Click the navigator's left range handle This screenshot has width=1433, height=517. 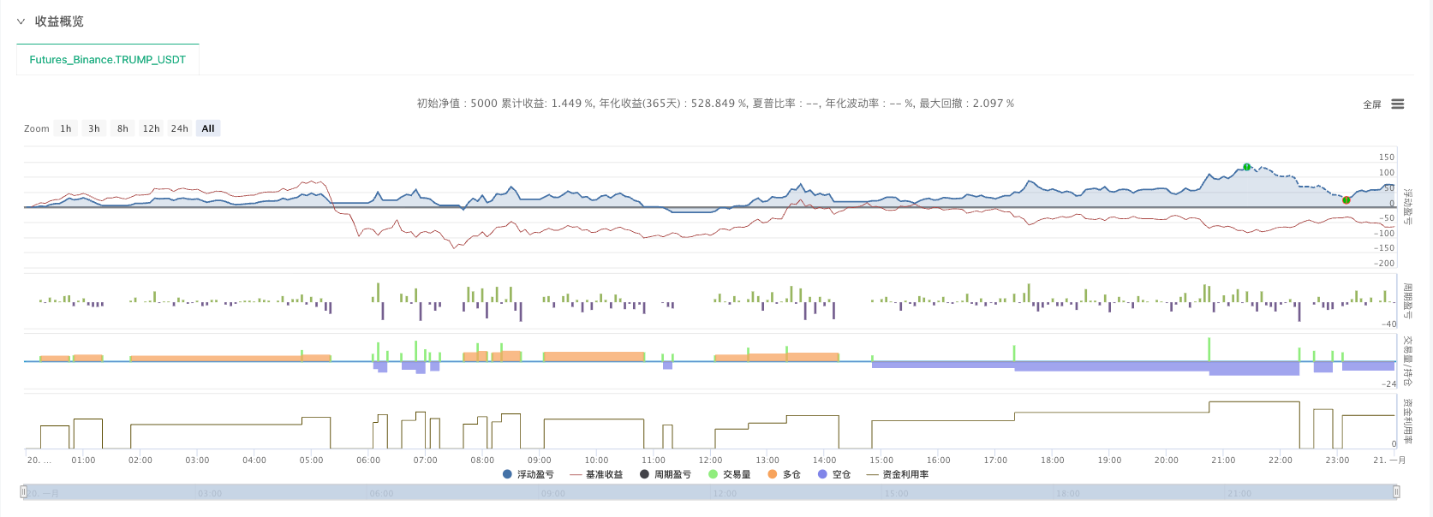(24, 492)
